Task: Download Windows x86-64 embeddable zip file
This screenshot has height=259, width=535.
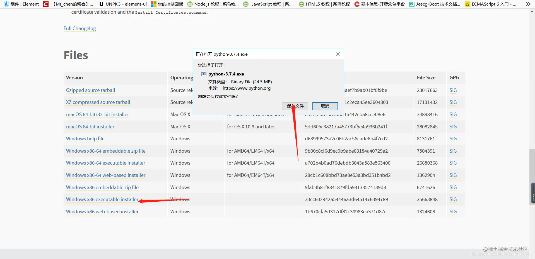Action: click(x=106, y=151)
